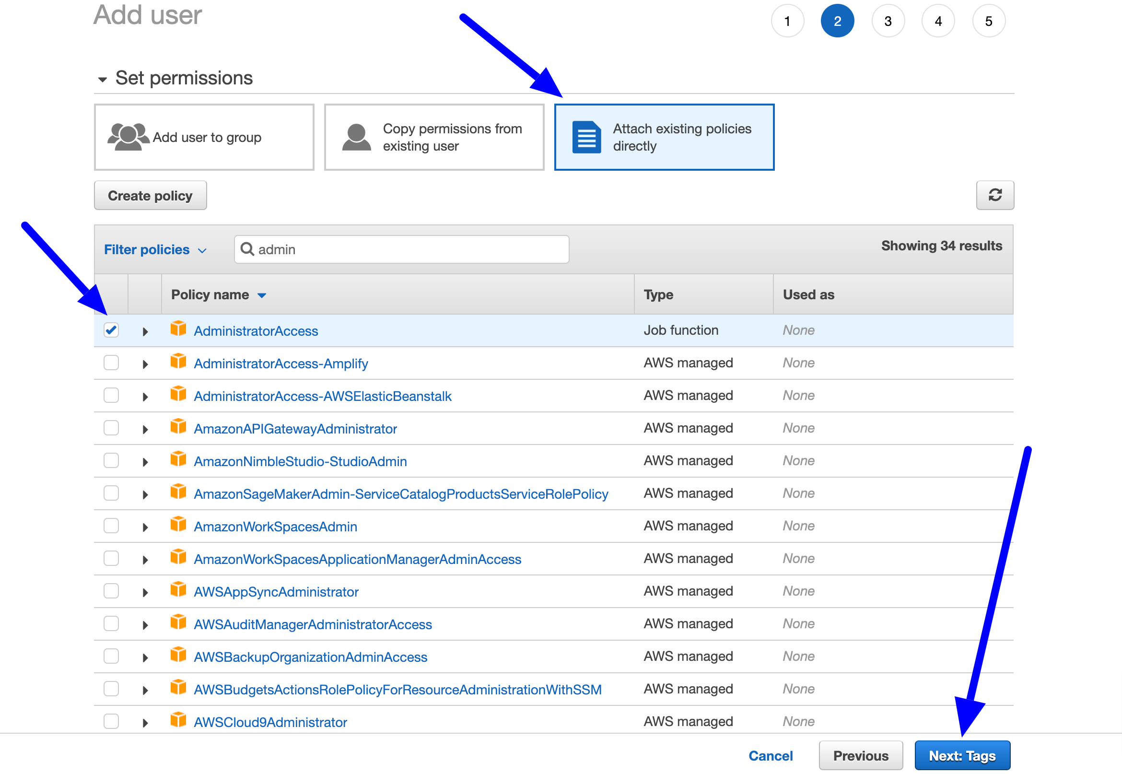Choose Copy permissions from existing user

click(434, 137)
